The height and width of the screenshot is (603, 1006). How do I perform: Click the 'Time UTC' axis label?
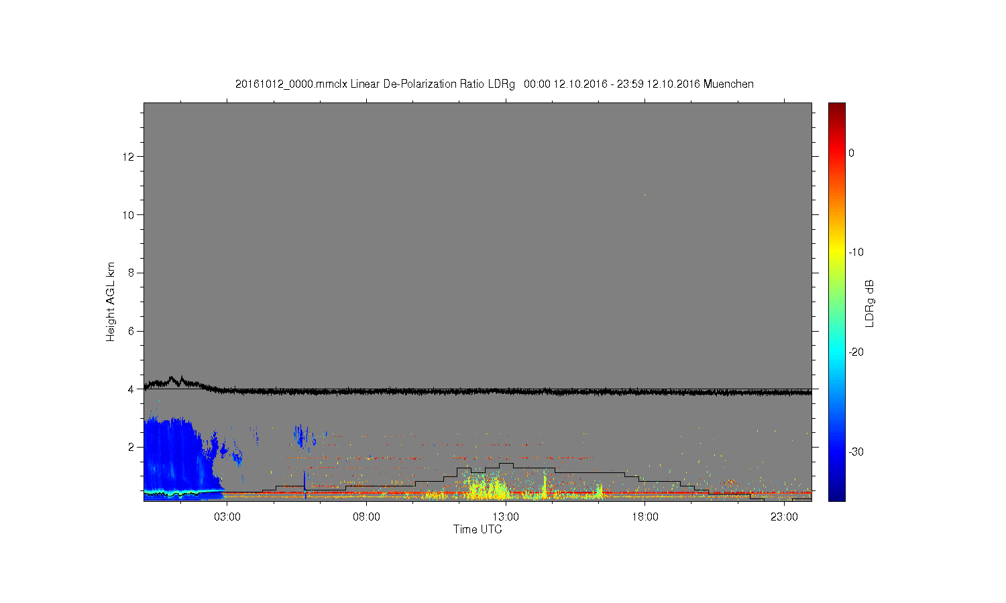tap(478, 529)
